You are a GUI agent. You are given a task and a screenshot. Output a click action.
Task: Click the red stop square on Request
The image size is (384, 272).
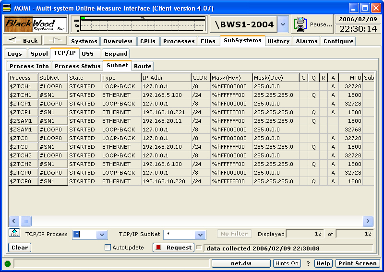click(x=158, y=247)
